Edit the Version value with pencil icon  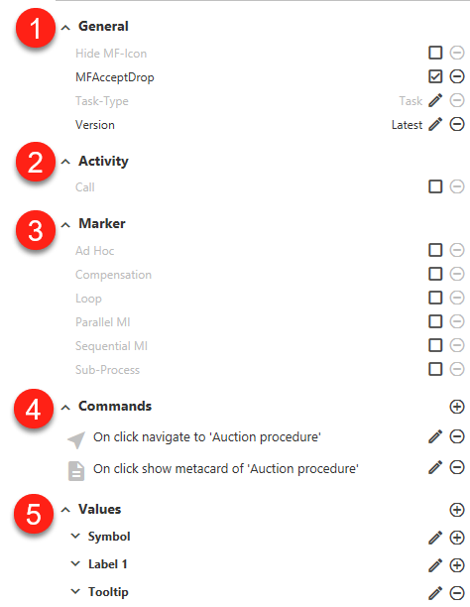click(x=435, y=125)
